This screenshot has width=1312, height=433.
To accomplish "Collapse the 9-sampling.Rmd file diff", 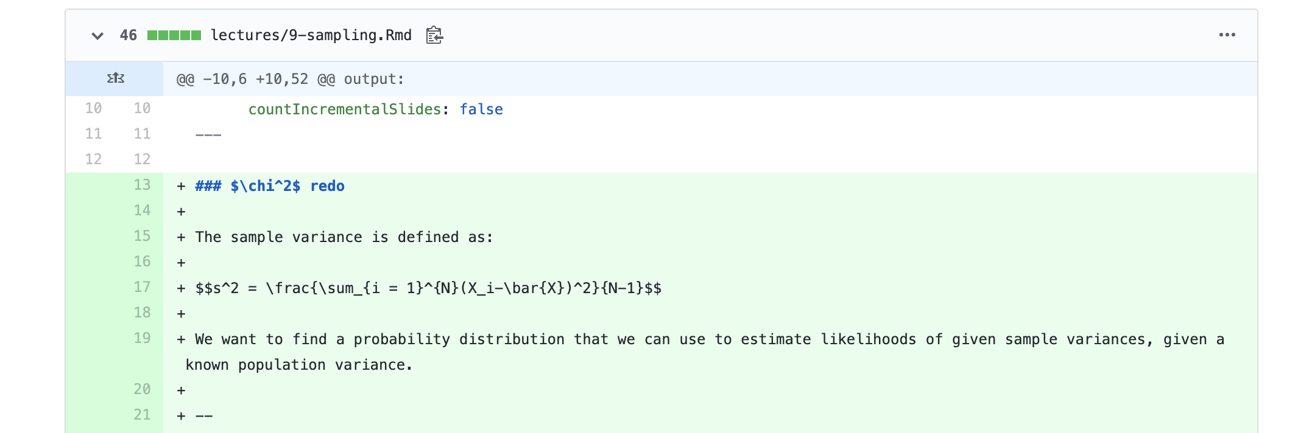I will 97,36.
